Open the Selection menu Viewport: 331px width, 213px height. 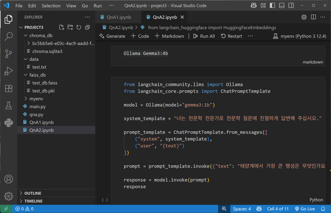point(51,6)
